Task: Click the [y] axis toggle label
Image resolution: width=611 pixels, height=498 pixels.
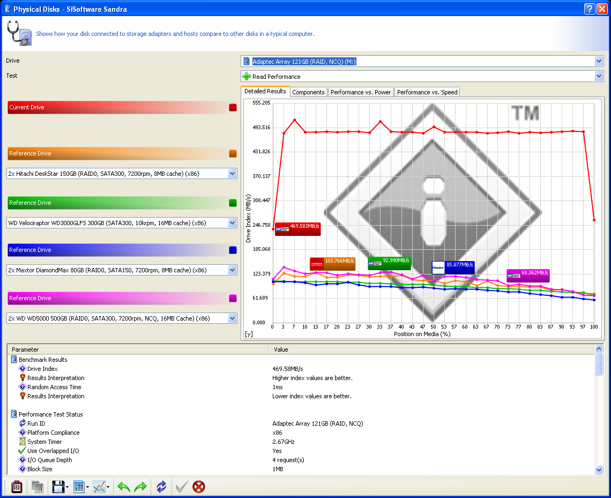Action: click(x=249, y=334)
